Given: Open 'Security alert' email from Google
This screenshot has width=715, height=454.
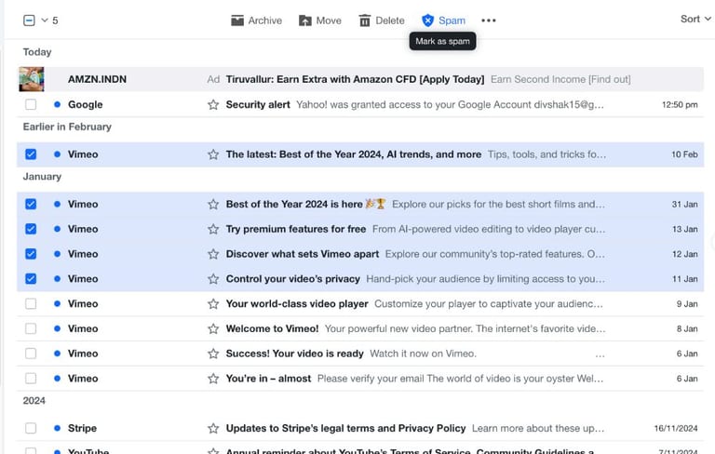Looking at the screenshot, I should tap(258, 105).
